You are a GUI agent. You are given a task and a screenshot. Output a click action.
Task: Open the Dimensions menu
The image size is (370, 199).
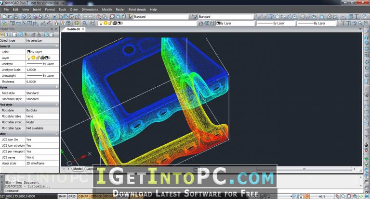[x=90, y=10]
